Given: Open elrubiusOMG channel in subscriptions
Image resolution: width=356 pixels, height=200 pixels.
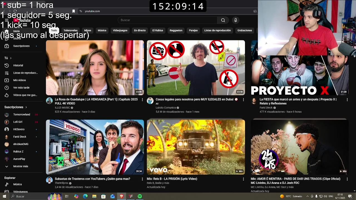Looking at the screenshot, I should click(22, 144).
